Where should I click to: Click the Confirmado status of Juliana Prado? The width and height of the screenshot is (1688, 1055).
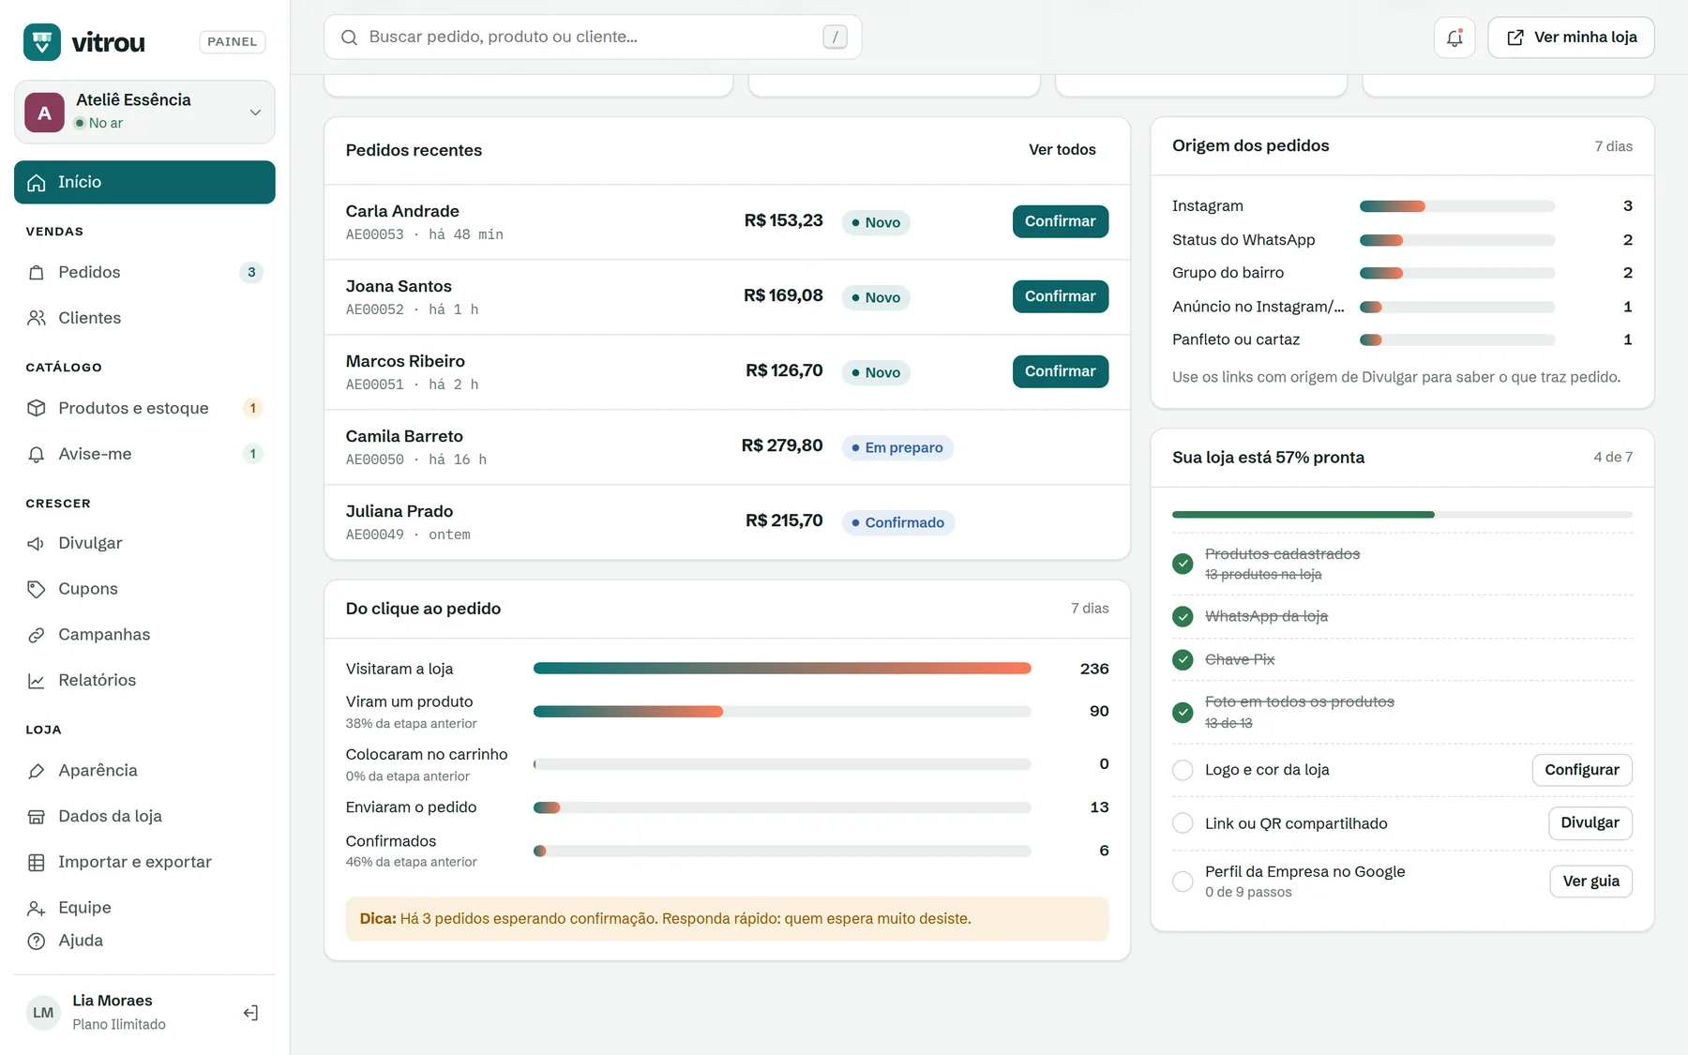click(897, 522)
